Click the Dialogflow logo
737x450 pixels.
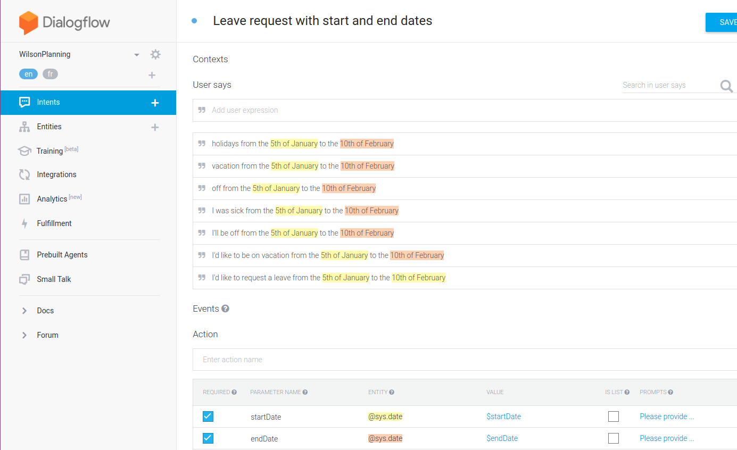tap(64, 22)
